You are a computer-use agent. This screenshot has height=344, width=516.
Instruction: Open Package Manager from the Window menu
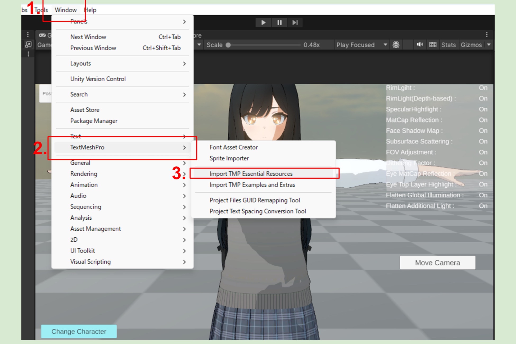(94, 121)
